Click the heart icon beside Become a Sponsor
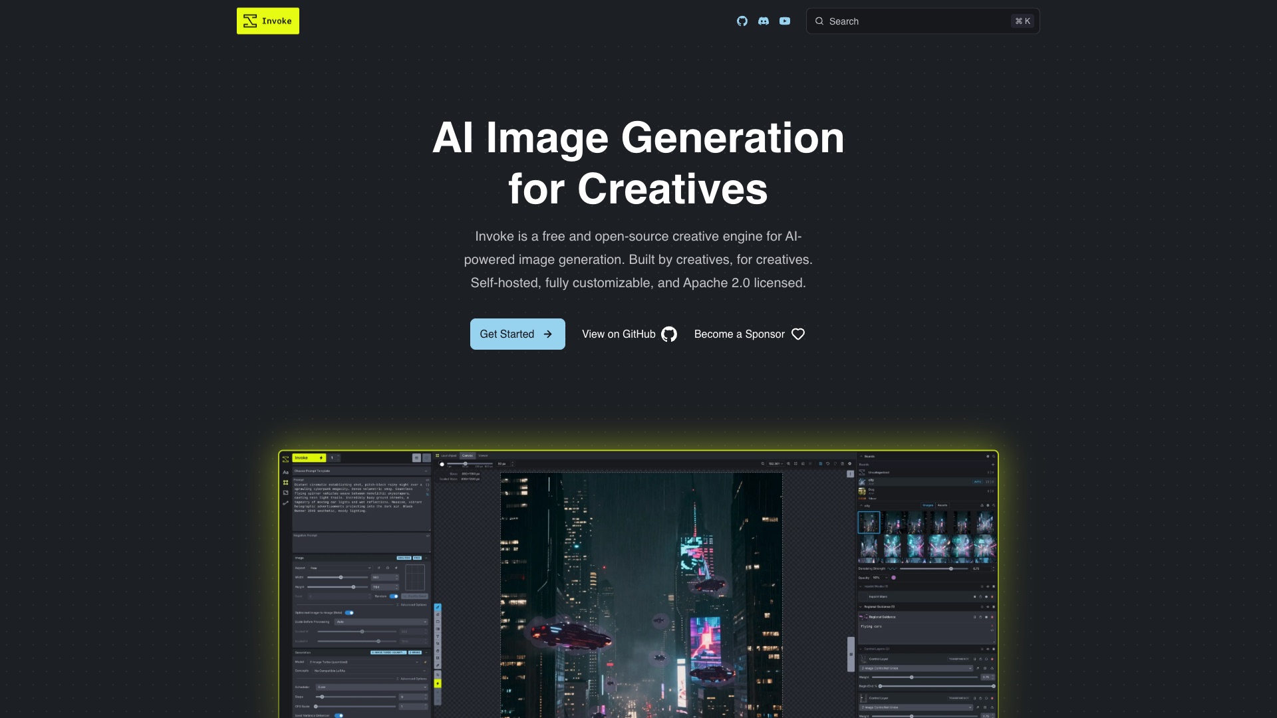Image resolution: width=1277 pixels, height=718 pixels. point(798,334)
